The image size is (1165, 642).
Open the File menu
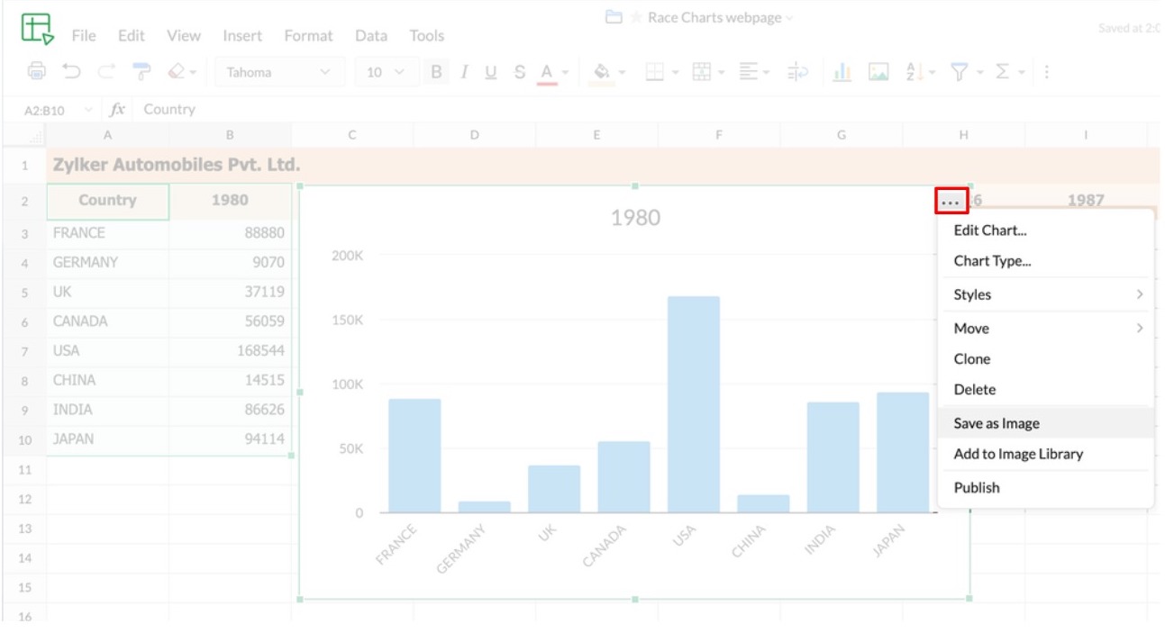click(x=84, y=36)
